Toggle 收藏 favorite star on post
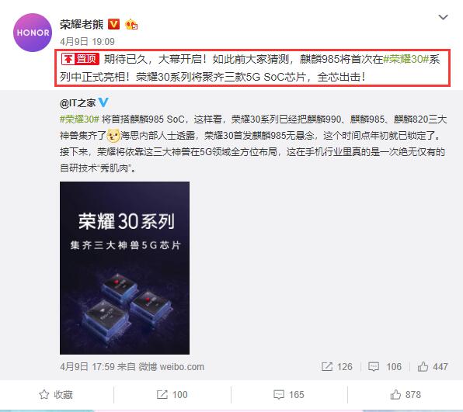The image size is (463, 412). click(56, 394)
